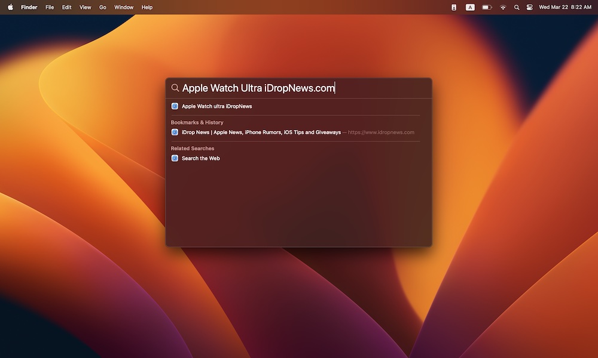Open the Wi-Fi menu icon

[x=503, y=7]
